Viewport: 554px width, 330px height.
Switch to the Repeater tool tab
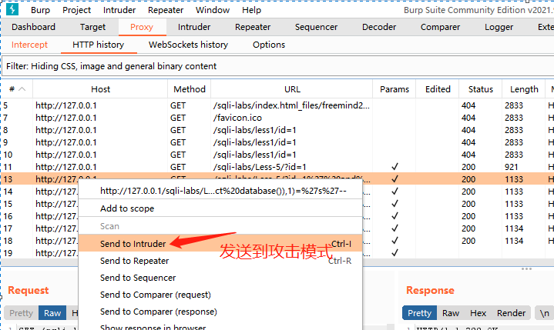[x=253, y=27]
